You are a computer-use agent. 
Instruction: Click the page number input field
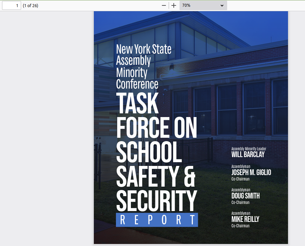click(12, 6)
